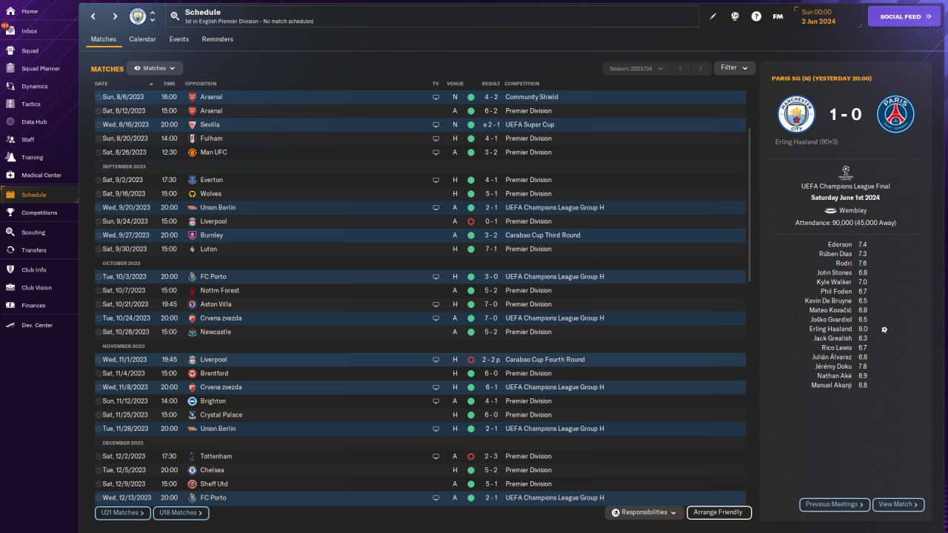Go to next season with right chevron
The image size is (948, 533).
click(x=701, y=68)
